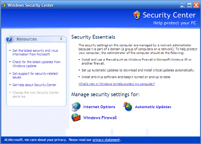Open the Windows Firewall settings link
The width and height of the screenshot is (201, 144).
(x=100, y=118)
